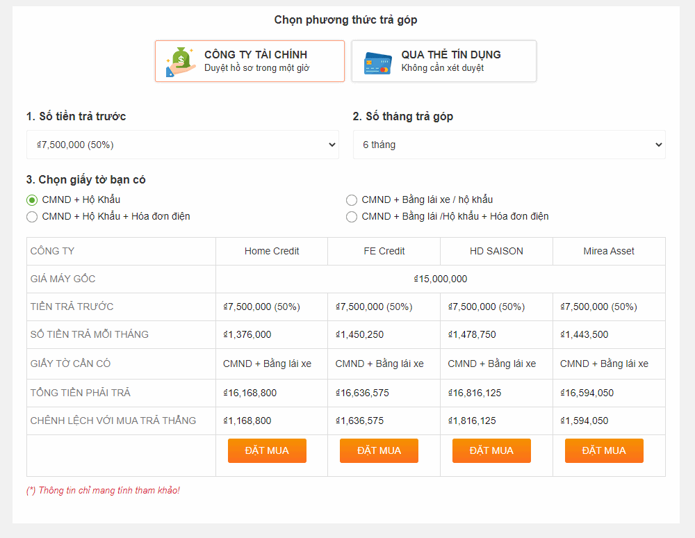Click ĐẶT MUA under FE Credit
The image size is (695, 538).
coord(379,450)
